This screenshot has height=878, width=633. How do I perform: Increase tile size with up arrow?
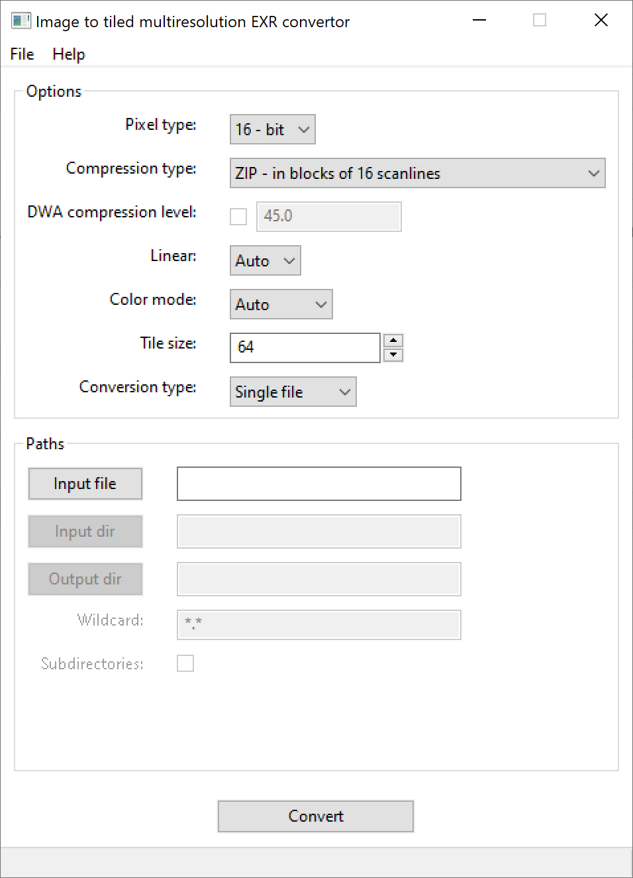pos(393,341)
